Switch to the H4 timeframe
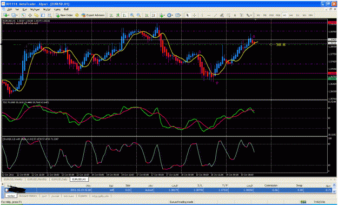The height and width of the screenshot is (205, 338). coord(291,15)
